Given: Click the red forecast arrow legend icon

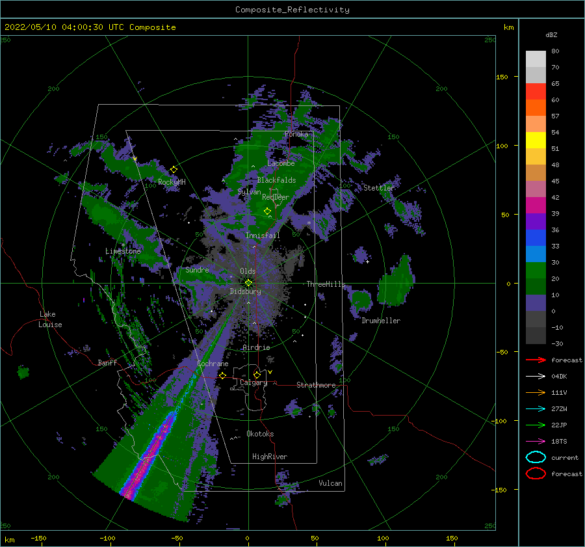Looking at the screenshot, I should pos(536,360).
